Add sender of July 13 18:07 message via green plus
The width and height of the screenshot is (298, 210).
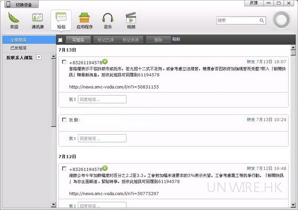(105, 62)
